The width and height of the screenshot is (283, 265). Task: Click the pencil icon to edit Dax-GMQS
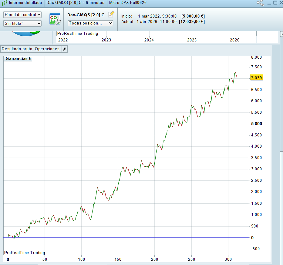(x=111, y=14)
